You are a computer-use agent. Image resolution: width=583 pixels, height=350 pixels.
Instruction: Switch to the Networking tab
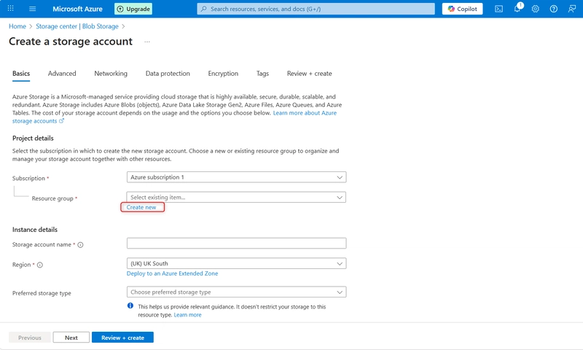pos(111,74)
